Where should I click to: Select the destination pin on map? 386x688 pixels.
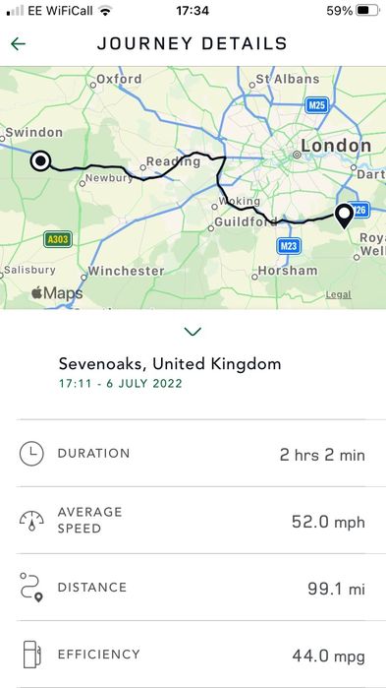pyautogui.click(x=345, y=217)
